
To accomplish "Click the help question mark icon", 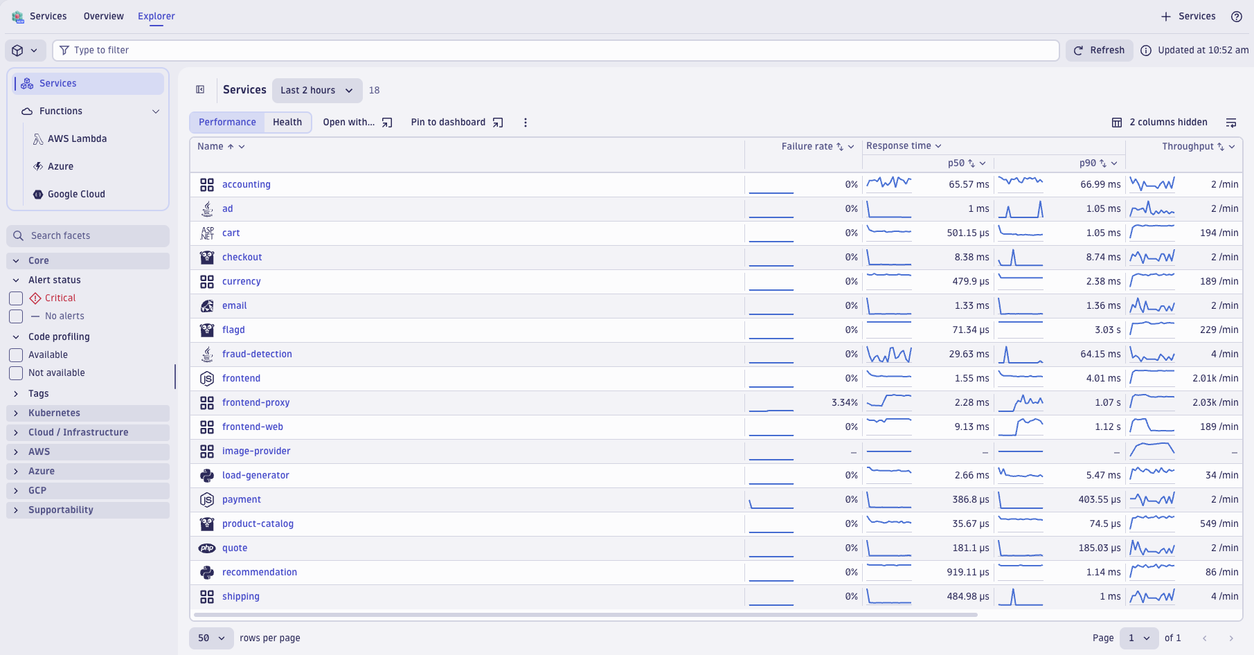I will pos(1238,16).
